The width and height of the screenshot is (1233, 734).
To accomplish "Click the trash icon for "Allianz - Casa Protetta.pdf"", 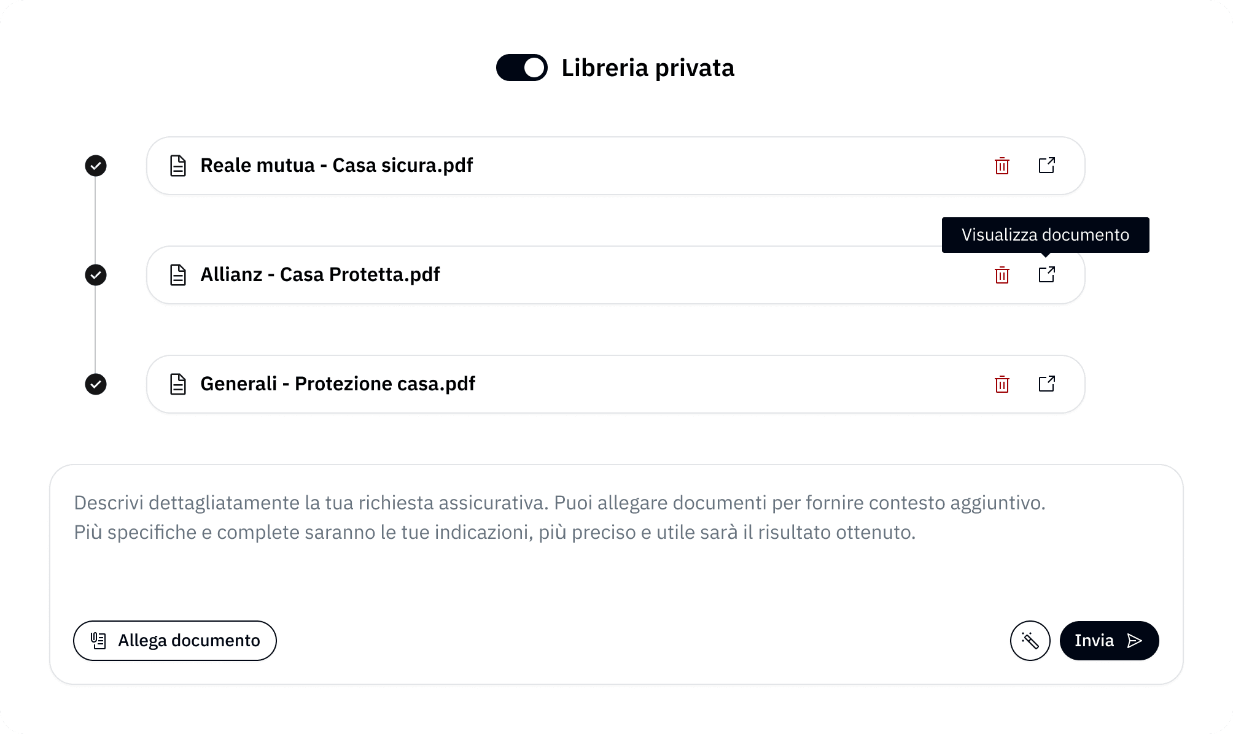I will pos(1002,275).
